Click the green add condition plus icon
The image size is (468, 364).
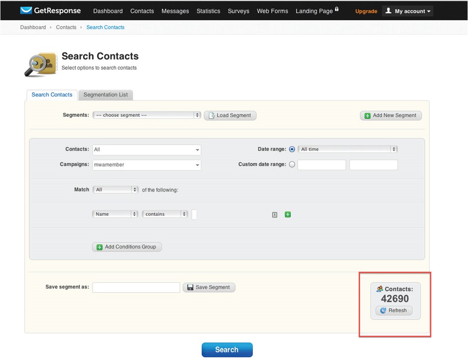(x=288, y=214)
